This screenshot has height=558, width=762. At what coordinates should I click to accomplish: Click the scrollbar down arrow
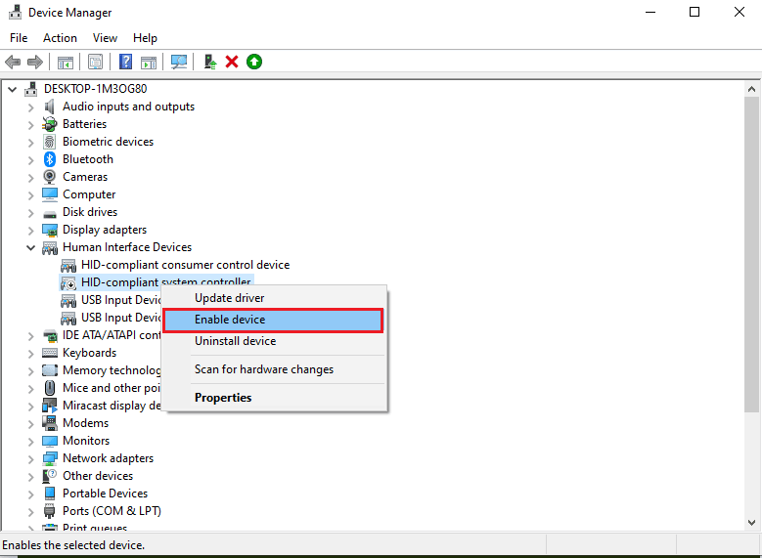click(751, 523)
